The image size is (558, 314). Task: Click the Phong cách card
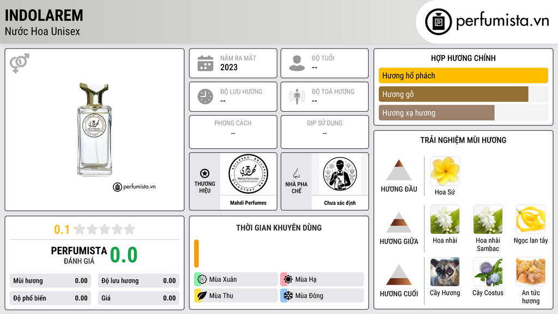pyautogui.click(x=233, y=132)
